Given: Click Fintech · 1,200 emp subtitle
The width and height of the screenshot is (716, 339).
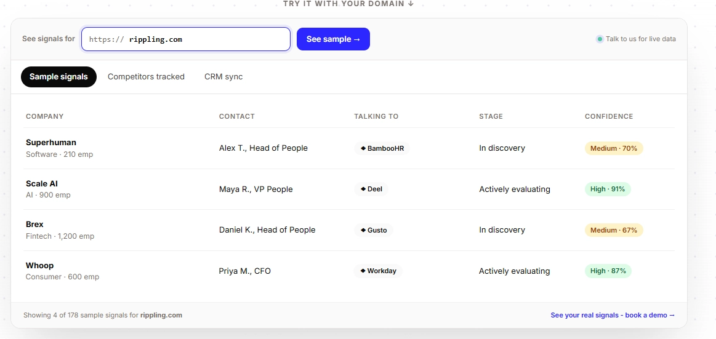Looking at the screenshot, I should [x=60, y=236].
